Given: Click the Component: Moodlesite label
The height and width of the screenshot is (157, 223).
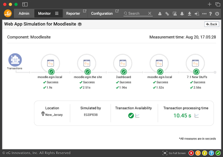Looking at the screenshot, I should click(29, 37).
